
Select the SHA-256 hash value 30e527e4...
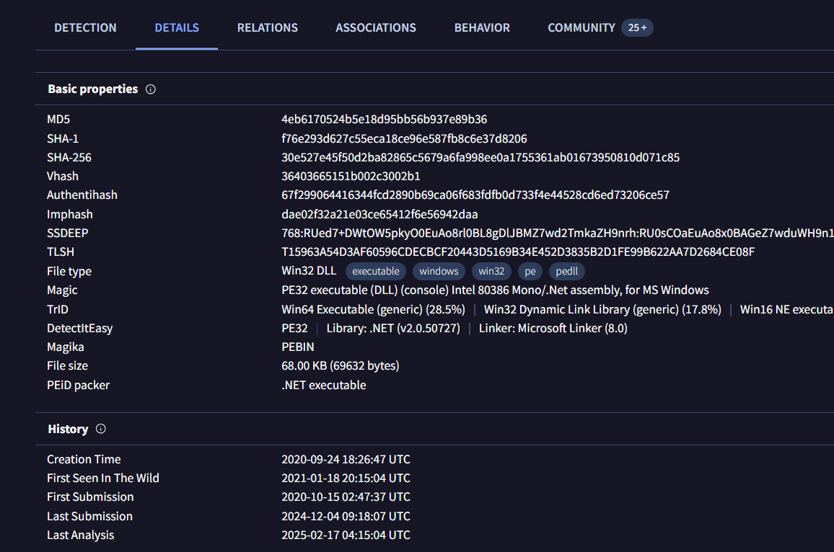tap(480, 158)
